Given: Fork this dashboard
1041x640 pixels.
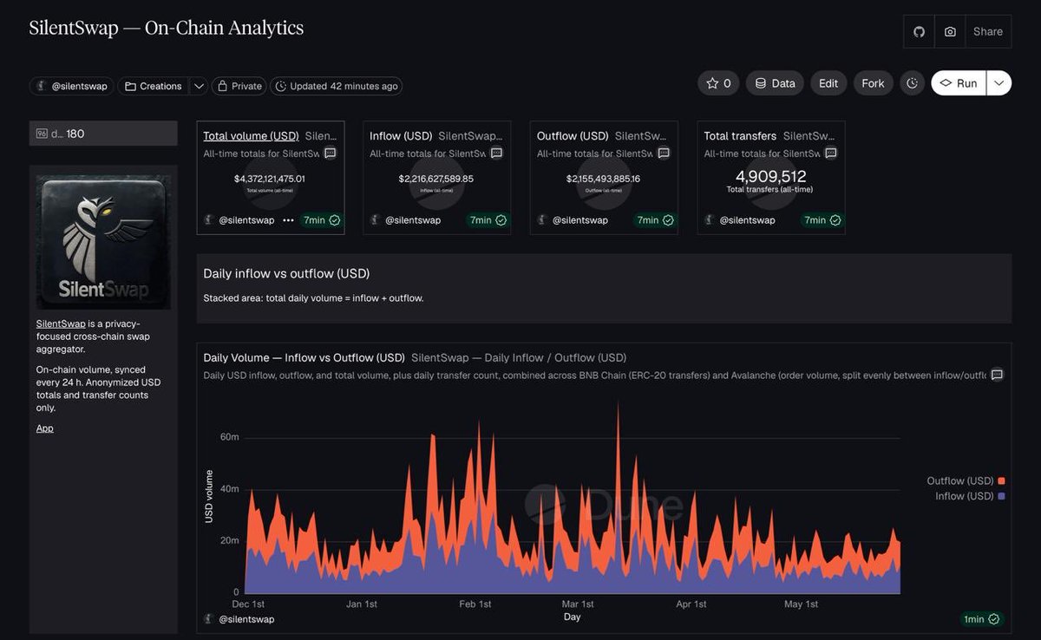Looking at the screenshot, I should pos(873,83).
